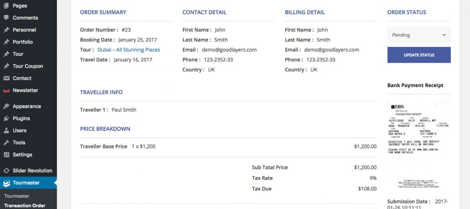Open the bank payment receipt thumbnail

(419, 146)
